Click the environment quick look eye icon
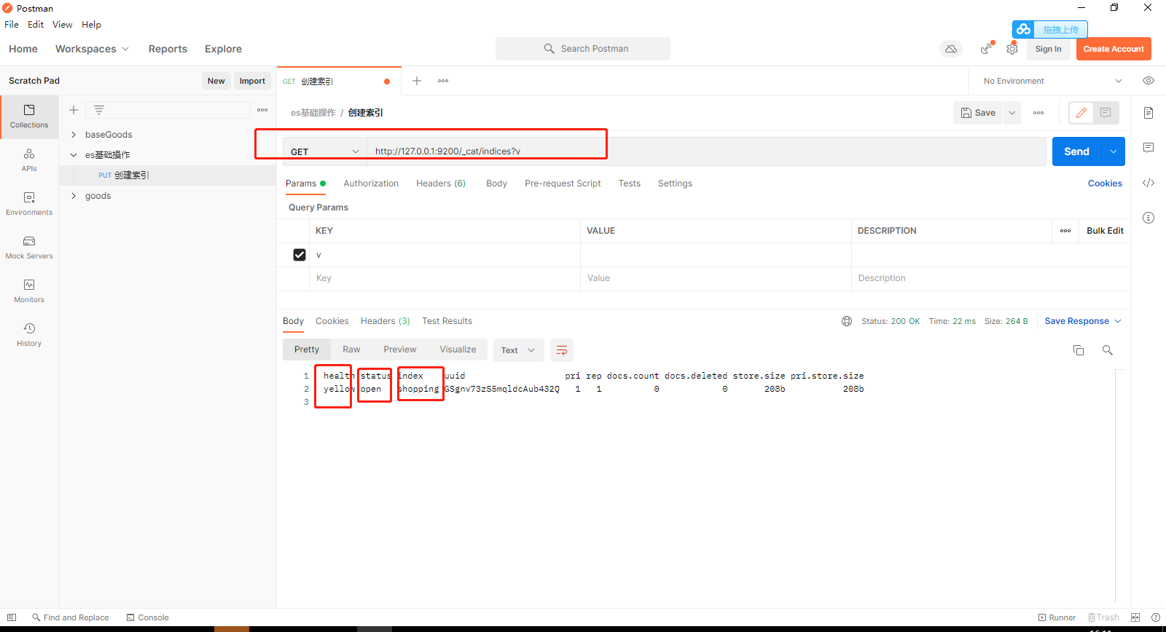The image size is (1166, 632). pyautogui.click(x=1149, y=81)
